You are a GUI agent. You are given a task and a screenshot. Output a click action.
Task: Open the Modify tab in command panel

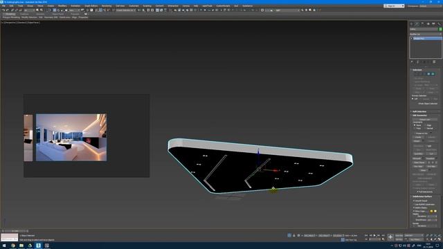coord(417,24)
